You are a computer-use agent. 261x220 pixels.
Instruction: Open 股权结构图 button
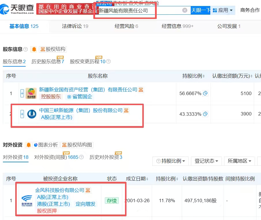click(x=77, y=145)
